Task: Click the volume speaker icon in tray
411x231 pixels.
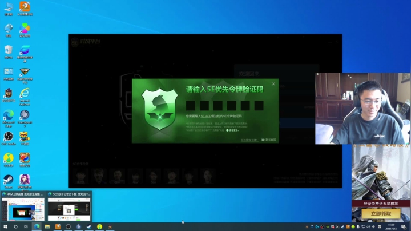Action: pos(368,226)
